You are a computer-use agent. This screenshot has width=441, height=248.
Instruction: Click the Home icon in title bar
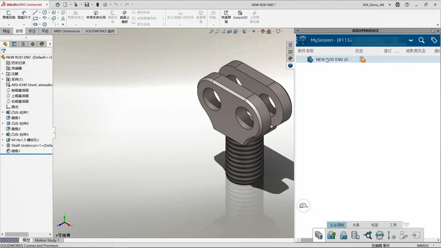tap(58, 4)
